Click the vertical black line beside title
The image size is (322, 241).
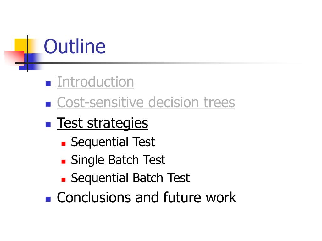27,53
